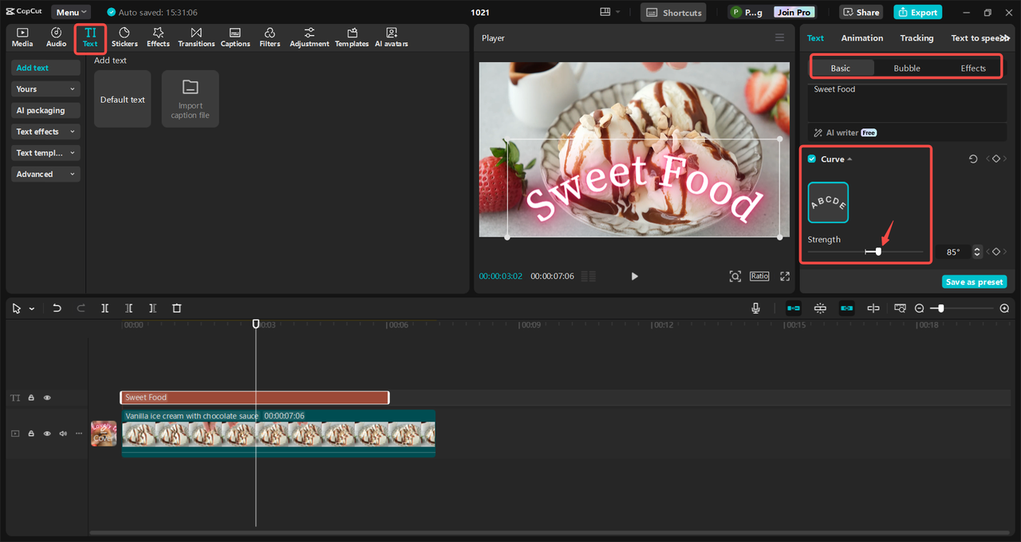Screen dimensions: 1021x542
Task: Click Save as preset
Action: pyautogui.click(x=974, y=281)
